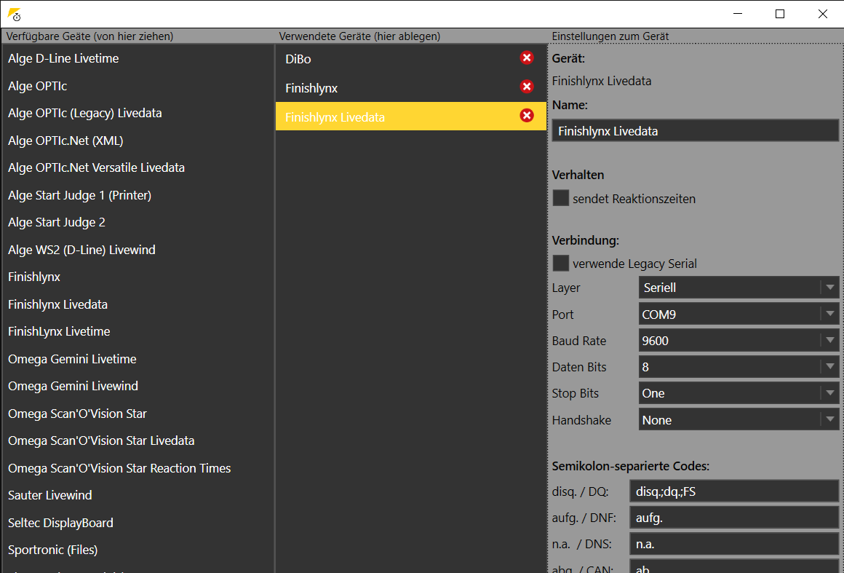
Task: Choose Sportronic (Files) device
Action: pos(138,550)
